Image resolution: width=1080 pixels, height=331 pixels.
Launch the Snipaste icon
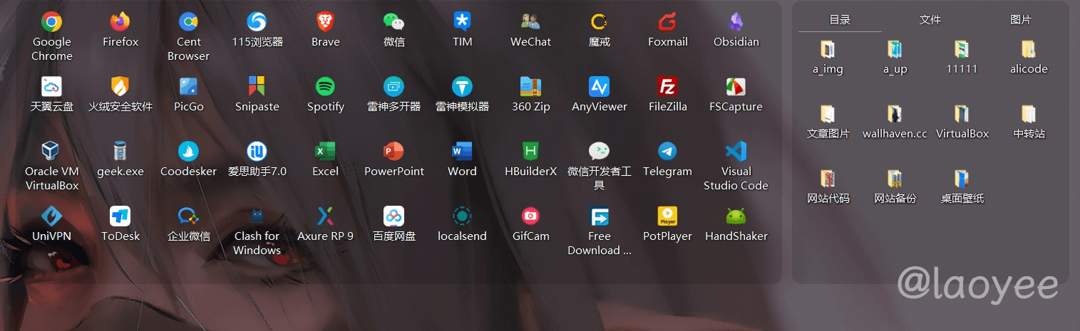(x=257, y=87)
